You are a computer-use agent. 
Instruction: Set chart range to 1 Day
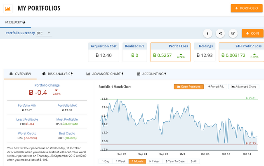point(105,161)
